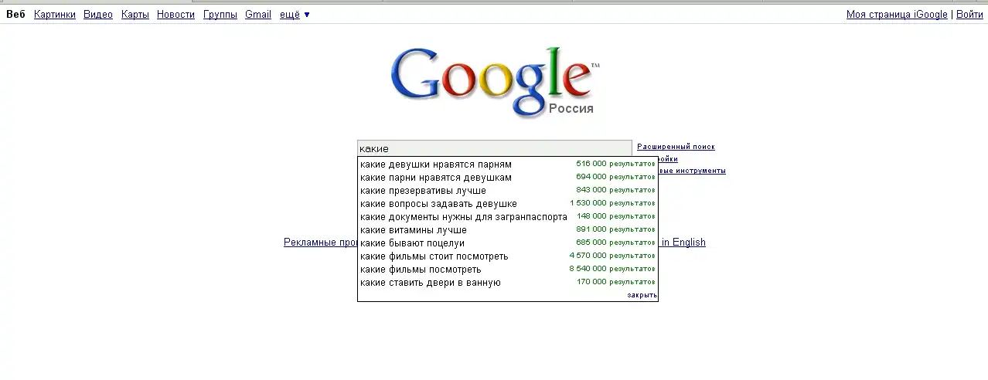Open Видео in the top navigation
The image size is (988, 380).
pyautogui.click(x=98, y=15)
